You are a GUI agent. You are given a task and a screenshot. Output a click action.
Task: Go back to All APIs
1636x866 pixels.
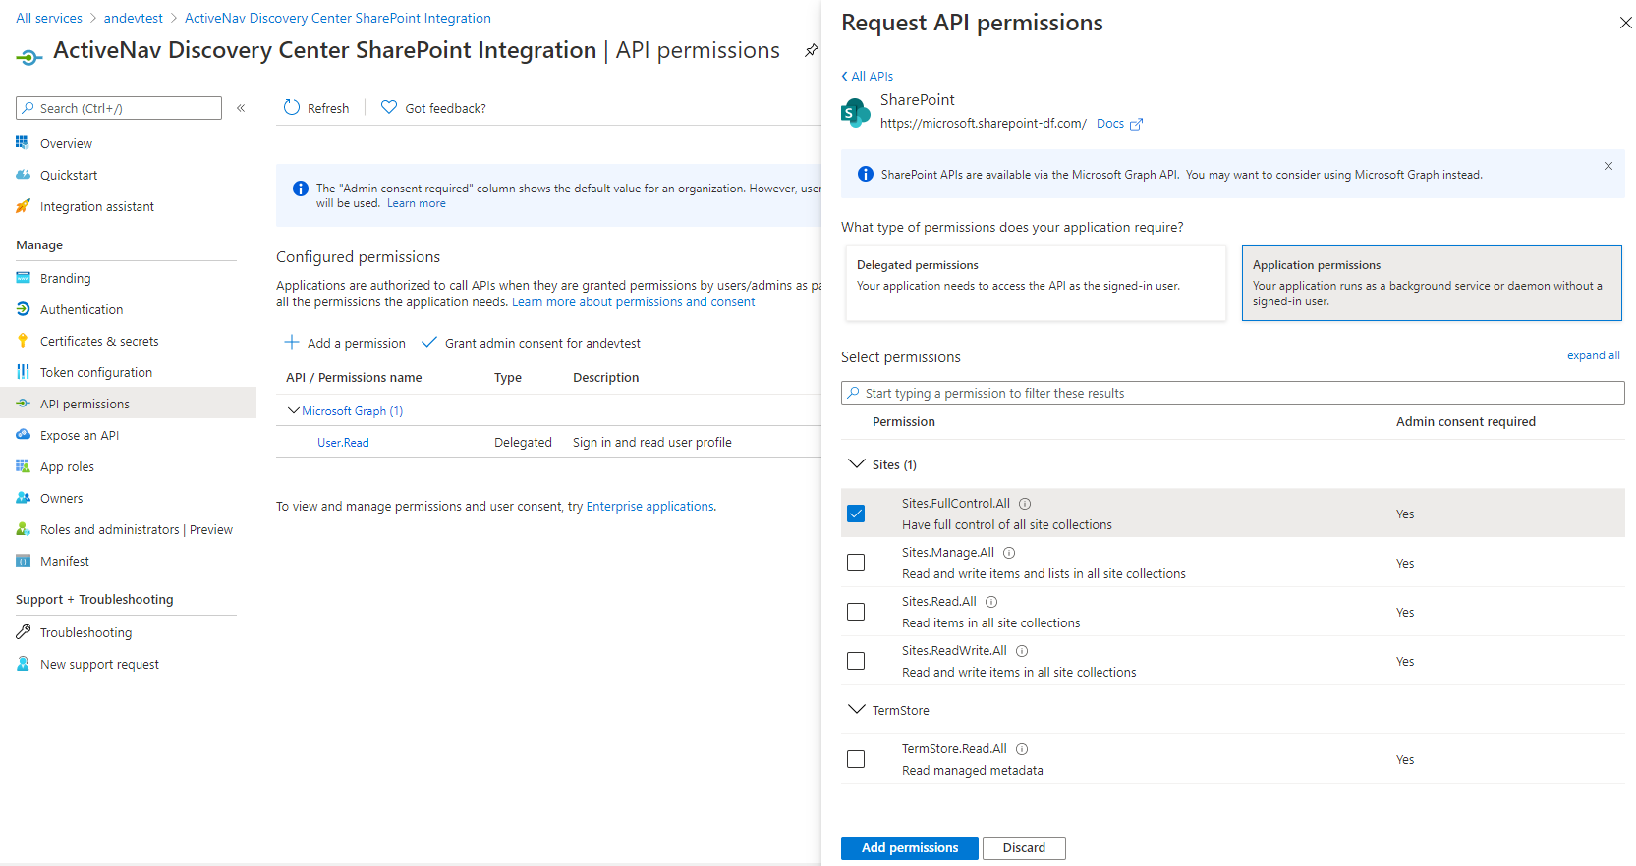[x=867, y=76]
